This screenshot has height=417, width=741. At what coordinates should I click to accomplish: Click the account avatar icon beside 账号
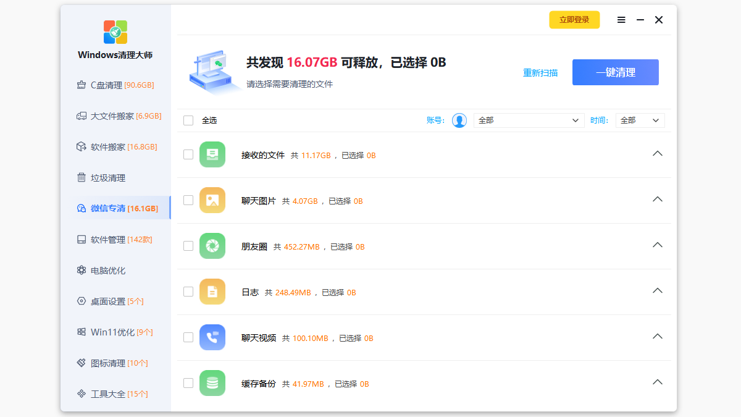click(459, 120)
